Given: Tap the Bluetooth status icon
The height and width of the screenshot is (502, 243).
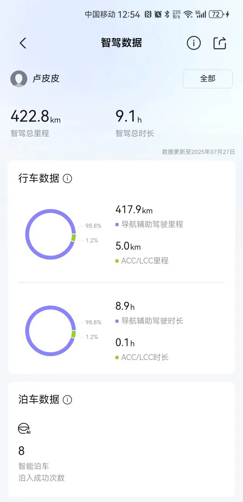Looking at the screenshot, I should point(167,14).
